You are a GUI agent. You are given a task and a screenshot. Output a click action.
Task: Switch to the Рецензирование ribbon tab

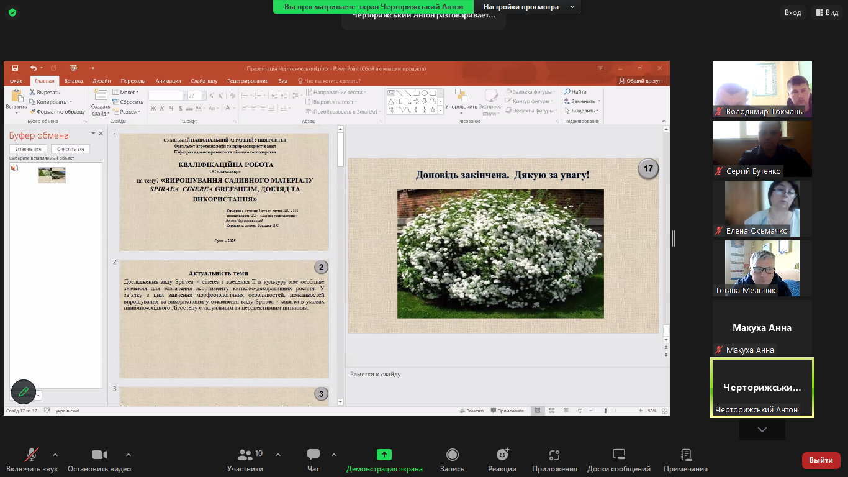[x=248, y=81]
